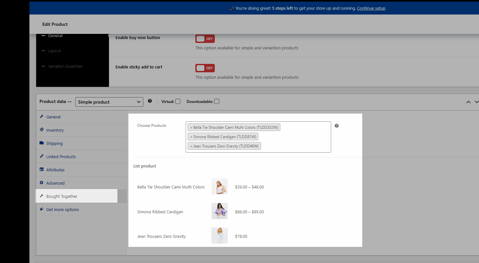Remove Bella Tie Shoulder Cami from selection
Screen dimensions: 479x263
[x=191, y=127]
